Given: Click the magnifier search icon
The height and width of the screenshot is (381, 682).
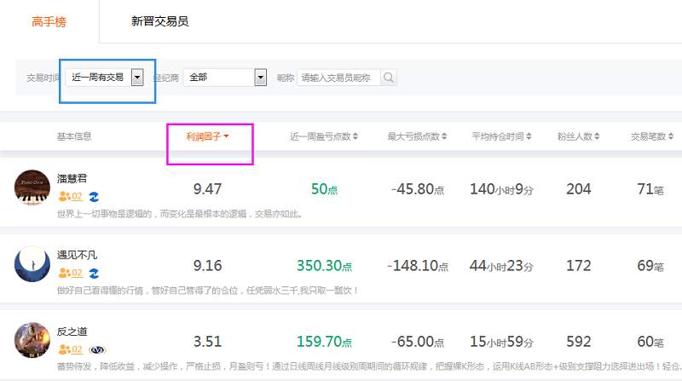Looking at the screenshot, I should pyautogui.click(x=389, y=78).
